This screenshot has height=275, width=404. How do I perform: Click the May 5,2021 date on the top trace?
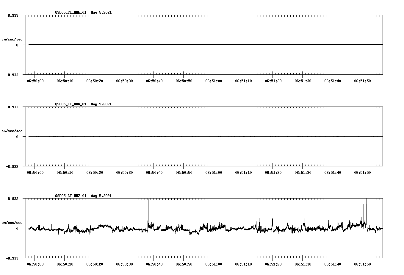pyautogui.click(x=101, y=12)
